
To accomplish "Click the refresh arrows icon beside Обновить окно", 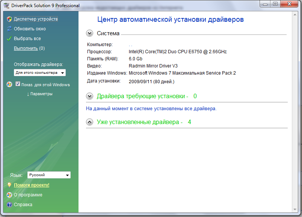I will (9, 29).
